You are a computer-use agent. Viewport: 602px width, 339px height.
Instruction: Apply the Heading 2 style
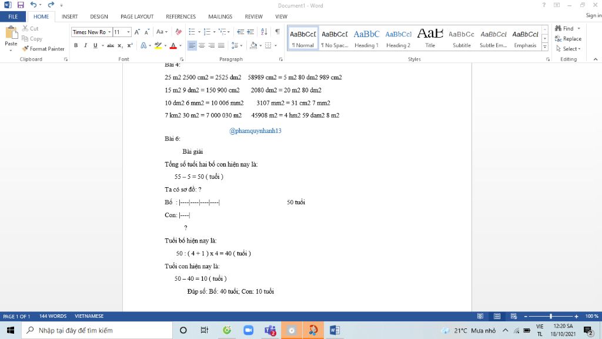point(398,38)
